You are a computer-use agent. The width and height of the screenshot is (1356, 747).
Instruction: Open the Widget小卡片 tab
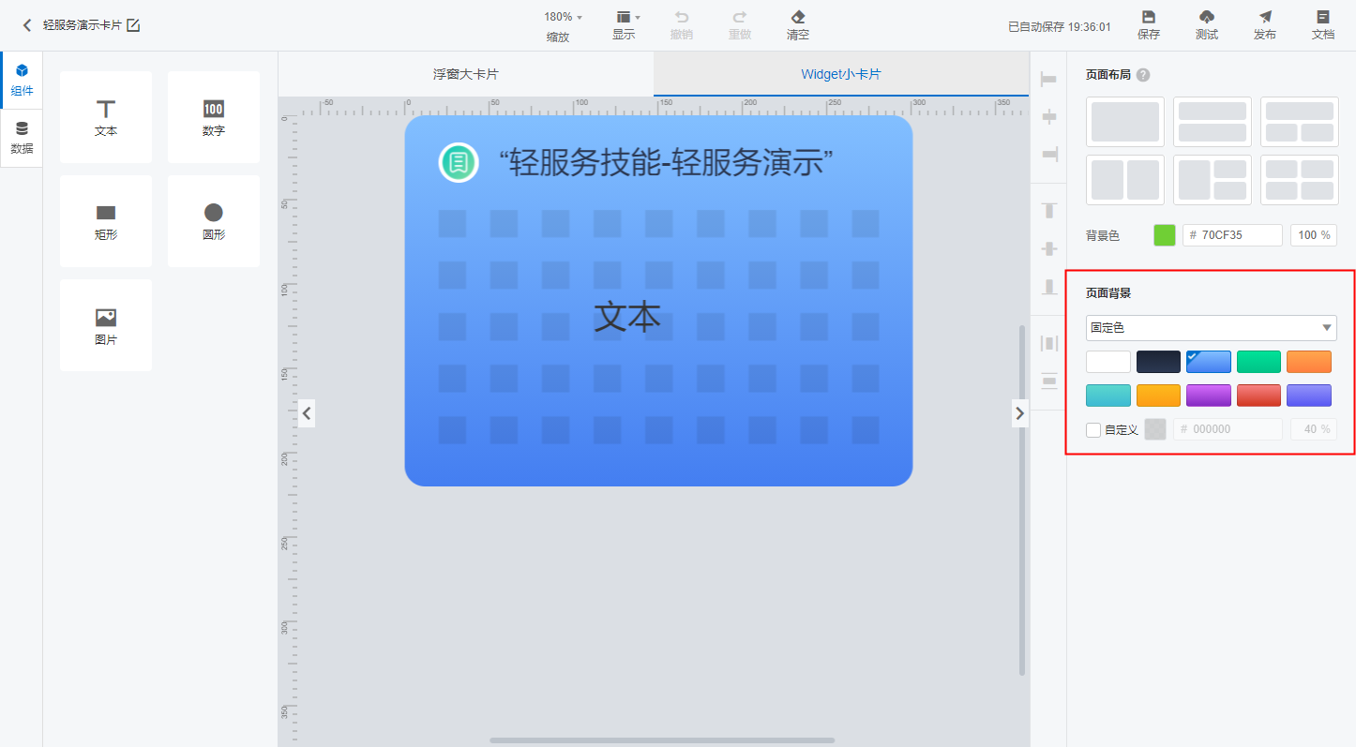[x=841, y=74]
